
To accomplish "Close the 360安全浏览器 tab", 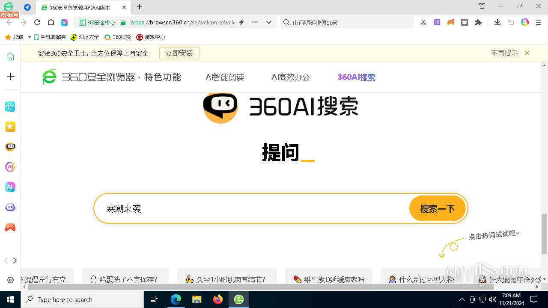I will pyautogui.click(x=124, y=8).
